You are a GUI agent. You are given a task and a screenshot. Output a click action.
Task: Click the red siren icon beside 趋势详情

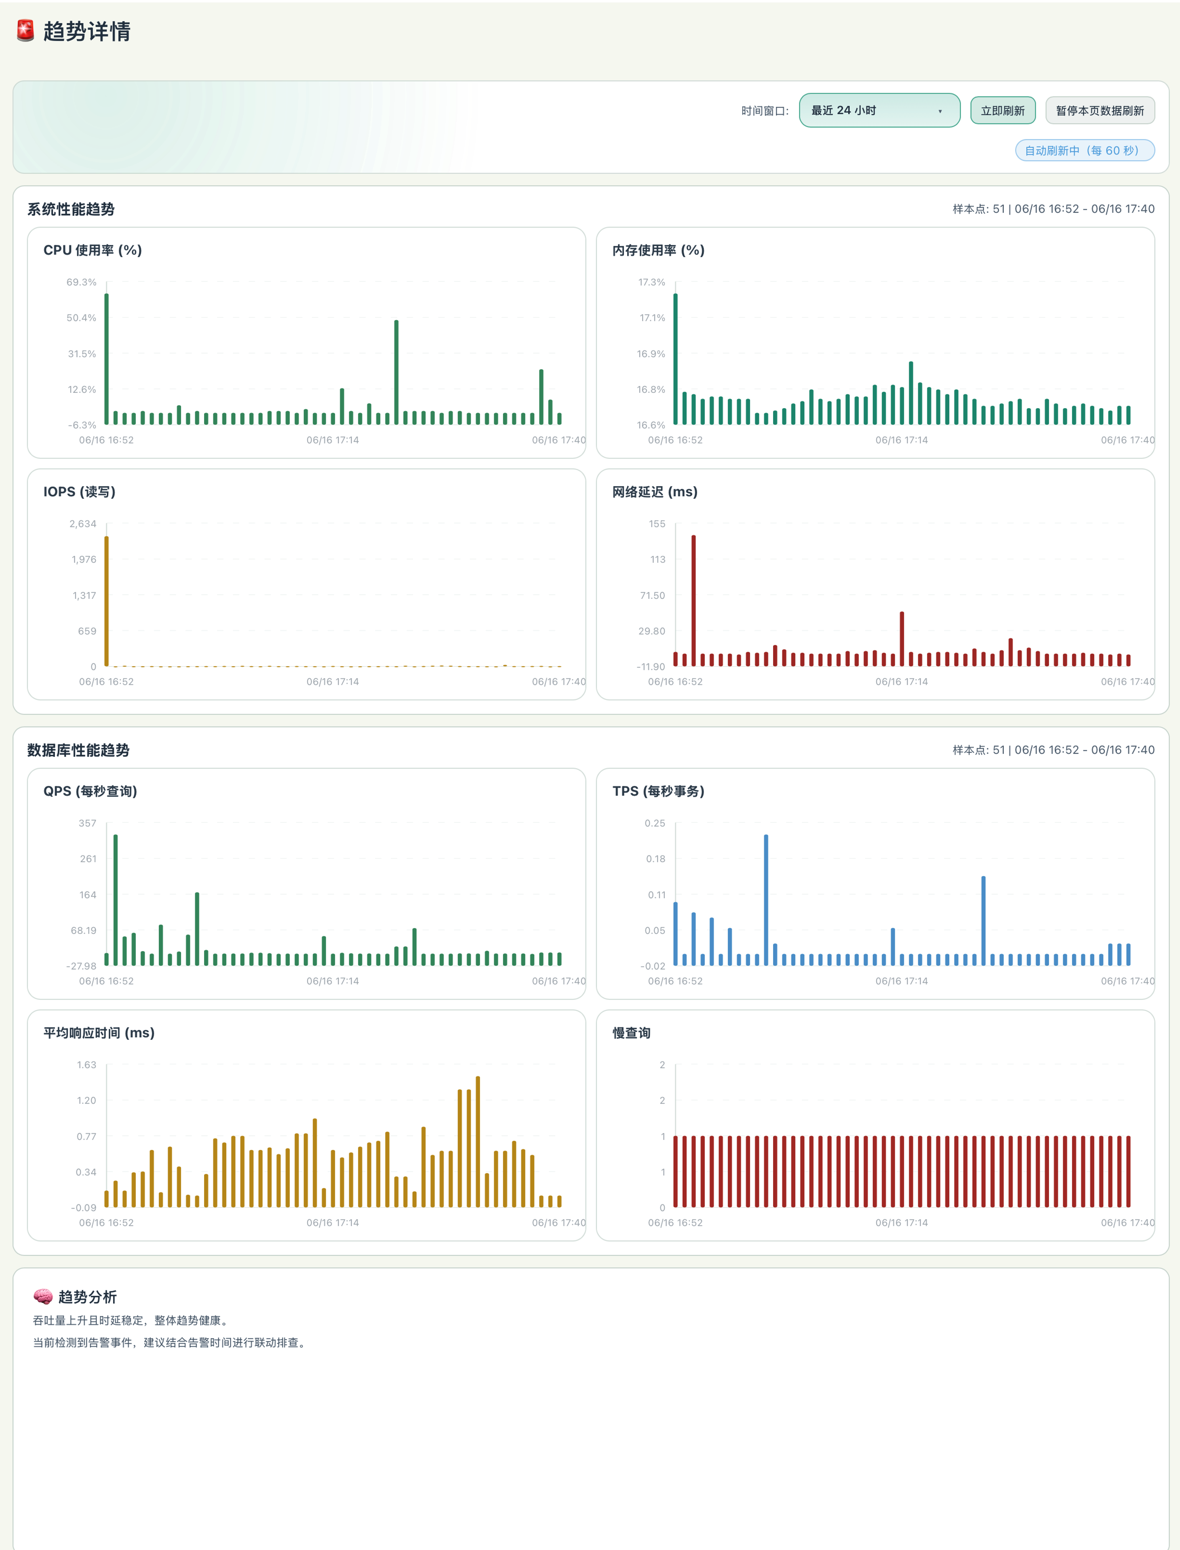(x=25, y=31)
